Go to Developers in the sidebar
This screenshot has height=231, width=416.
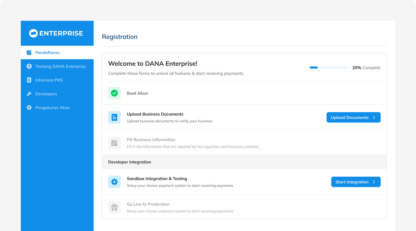[46, 94]
